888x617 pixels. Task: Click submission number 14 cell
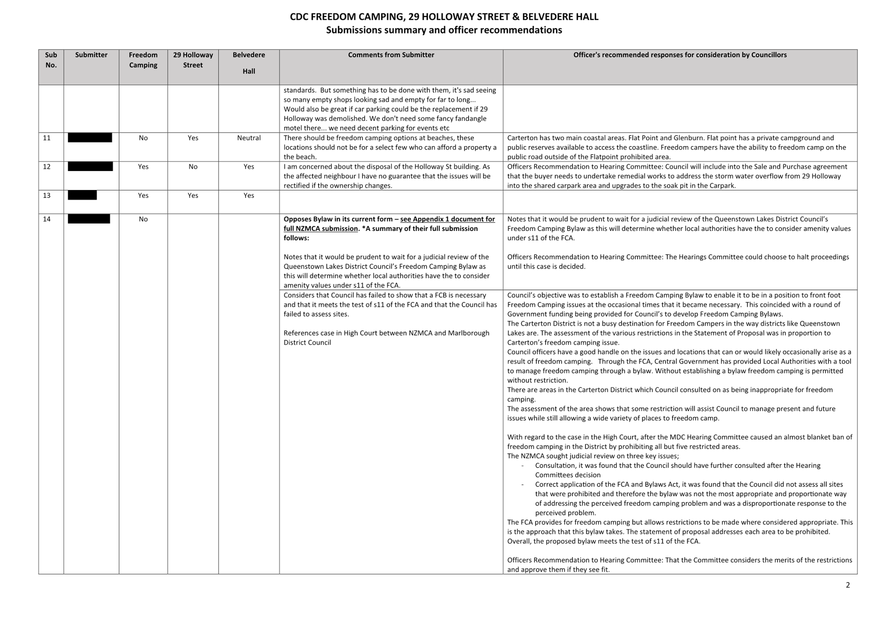click(47, 219)
